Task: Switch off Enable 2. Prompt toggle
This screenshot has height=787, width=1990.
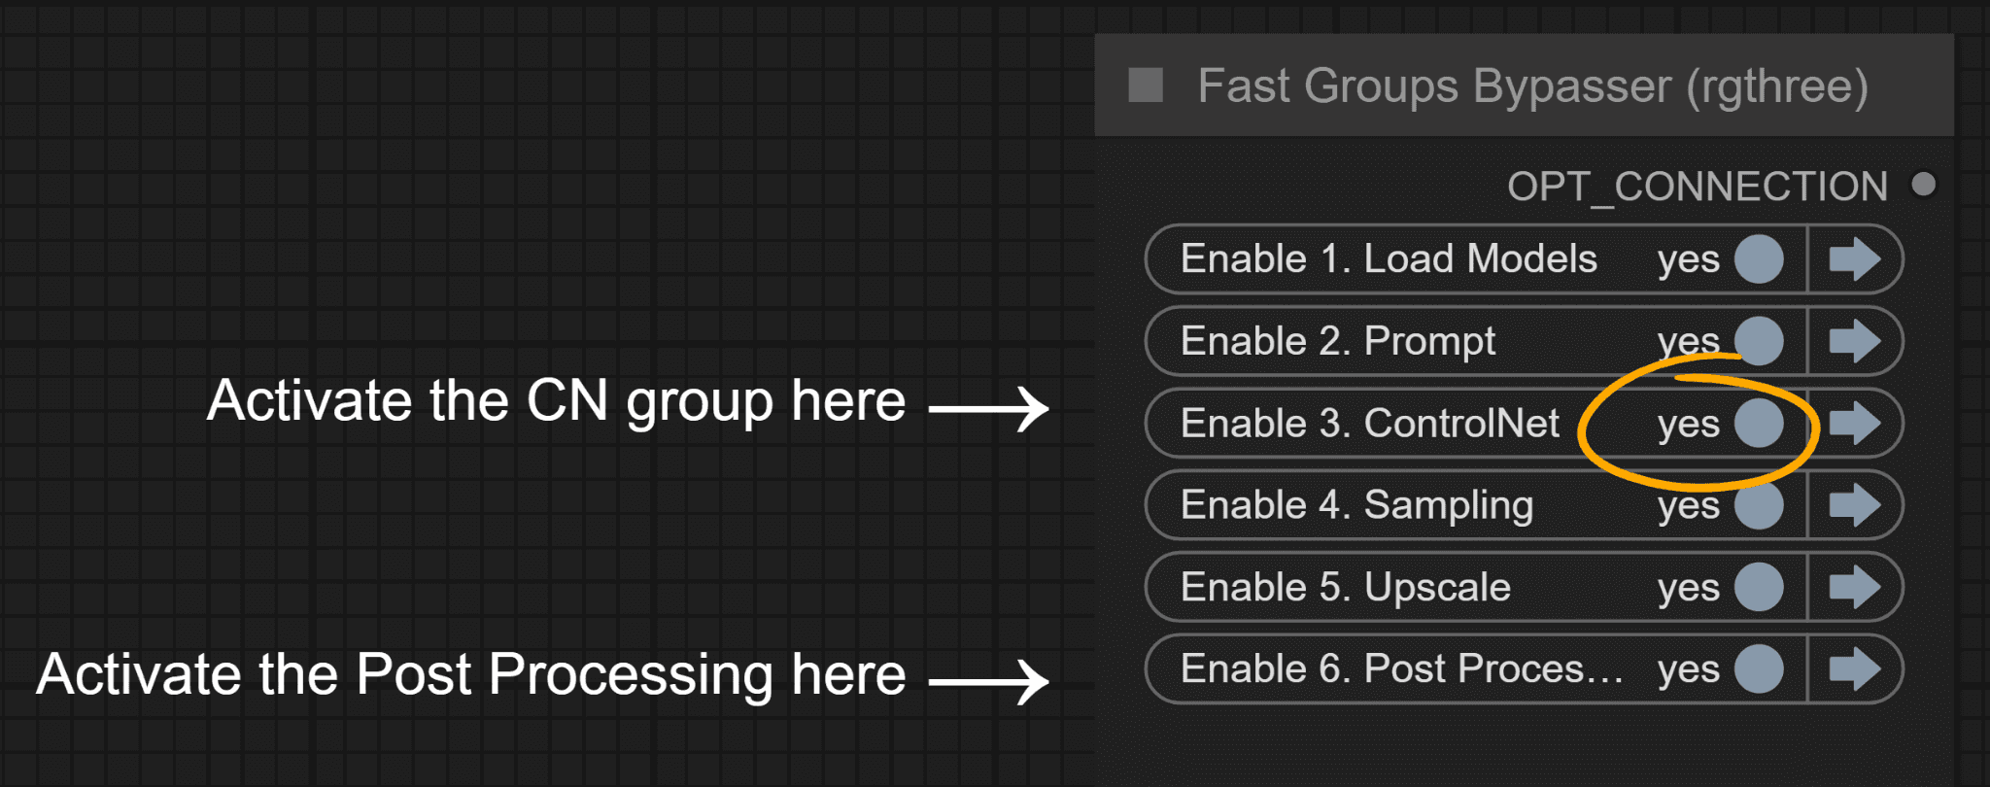Action: tap(1759, 341)
